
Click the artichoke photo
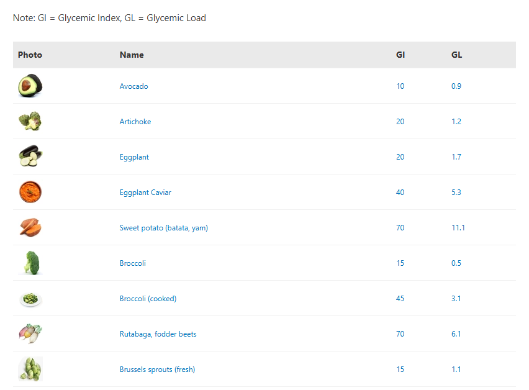(x=30, y=121)
